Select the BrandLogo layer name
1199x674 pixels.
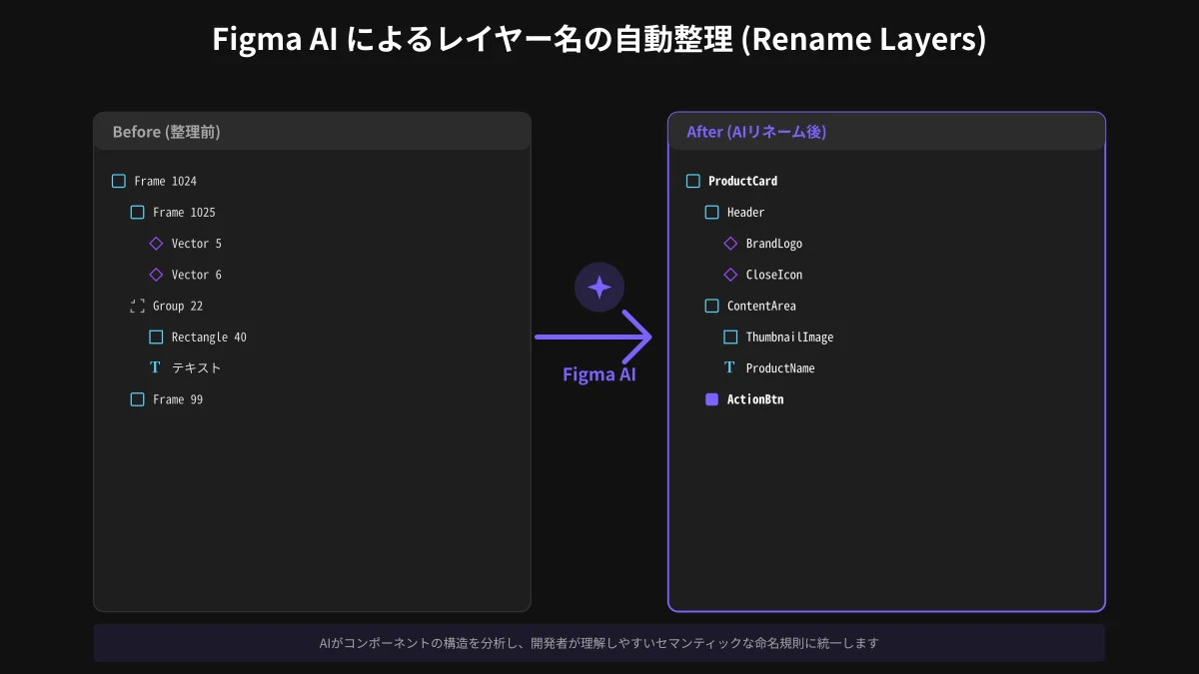pos(774,243)
